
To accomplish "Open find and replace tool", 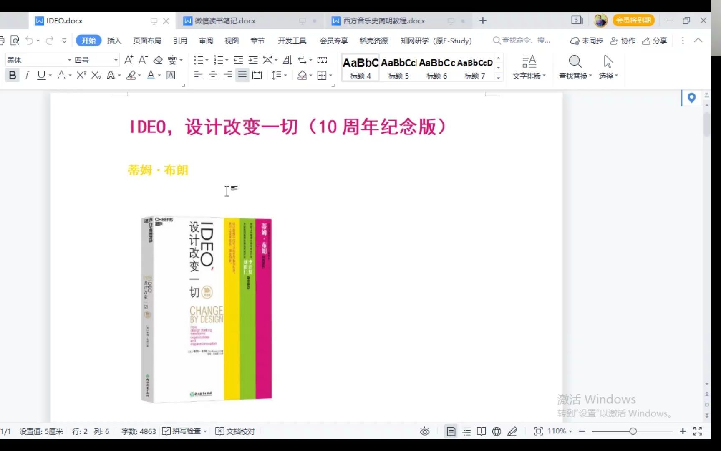I will click(x=575, y=67).
